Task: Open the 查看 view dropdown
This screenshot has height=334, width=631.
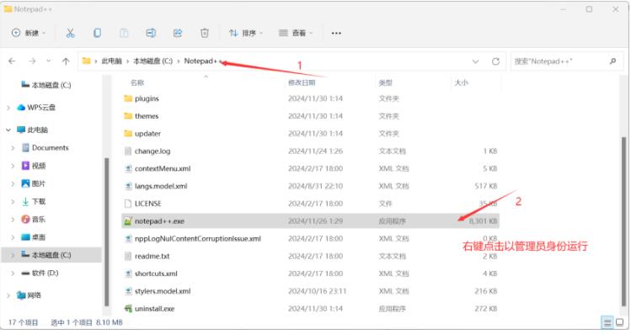Action: [x=296, y=33]
